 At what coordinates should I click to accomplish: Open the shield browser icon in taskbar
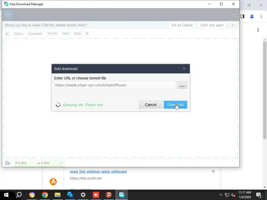32,195
